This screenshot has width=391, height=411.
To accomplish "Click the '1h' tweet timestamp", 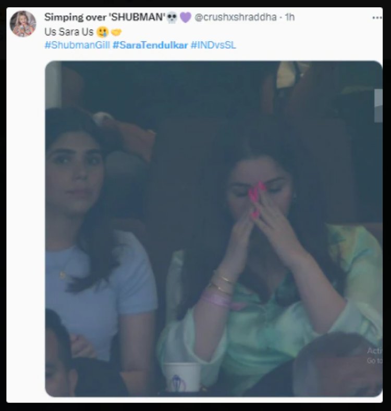I will pos(290,17).
